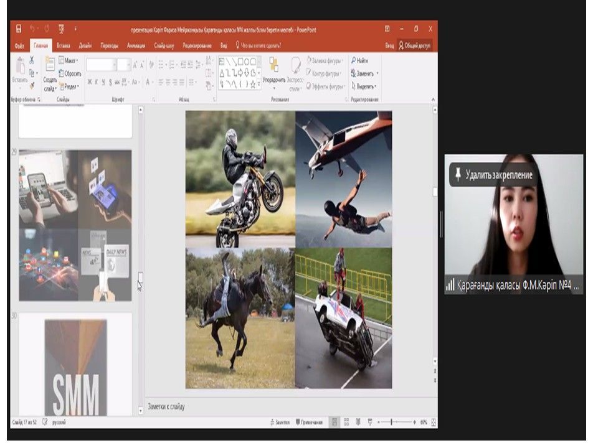Screen dimensions: 598x448
Task: Switch to slide sorter view icon
Action: [x=346, y=422]
